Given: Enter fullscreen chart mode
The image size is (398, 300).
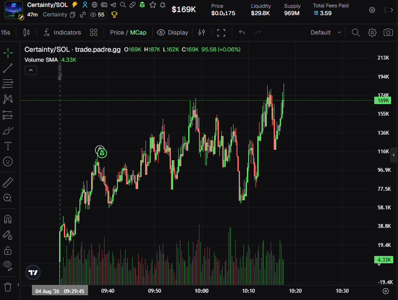Looking at the screenshot, I should pos(221,32).
